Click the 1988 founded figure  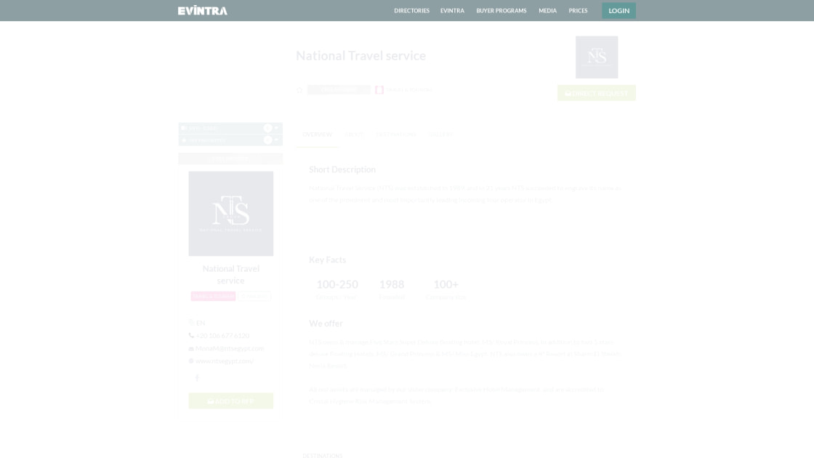coord(392,284)
